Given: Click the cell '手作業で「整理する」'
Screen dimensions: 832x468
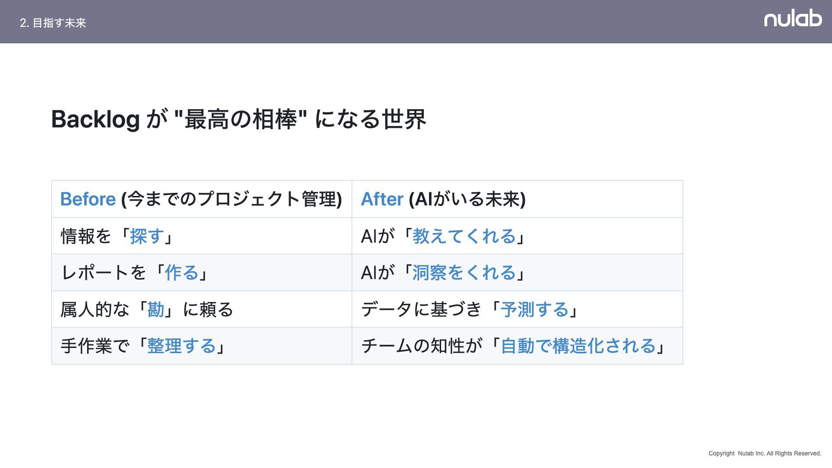Looking at the screenshot, I should (201, 346).
